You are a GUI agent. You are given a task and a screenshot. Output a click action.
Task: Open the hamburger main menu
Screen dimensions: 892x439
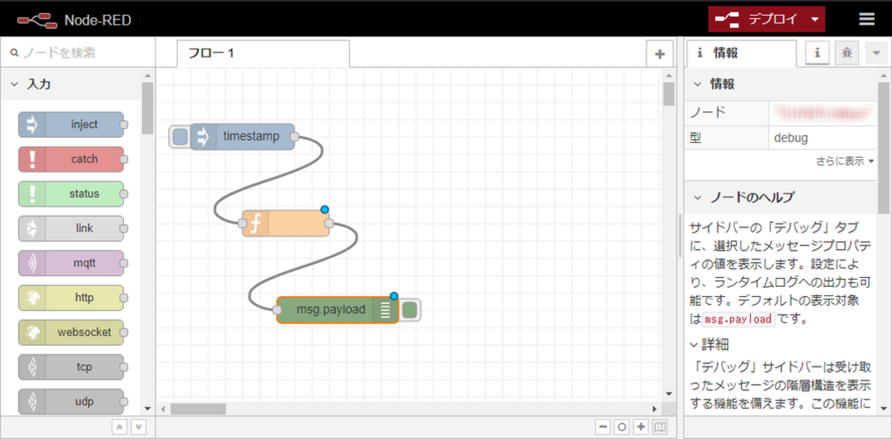click(867, 19)
